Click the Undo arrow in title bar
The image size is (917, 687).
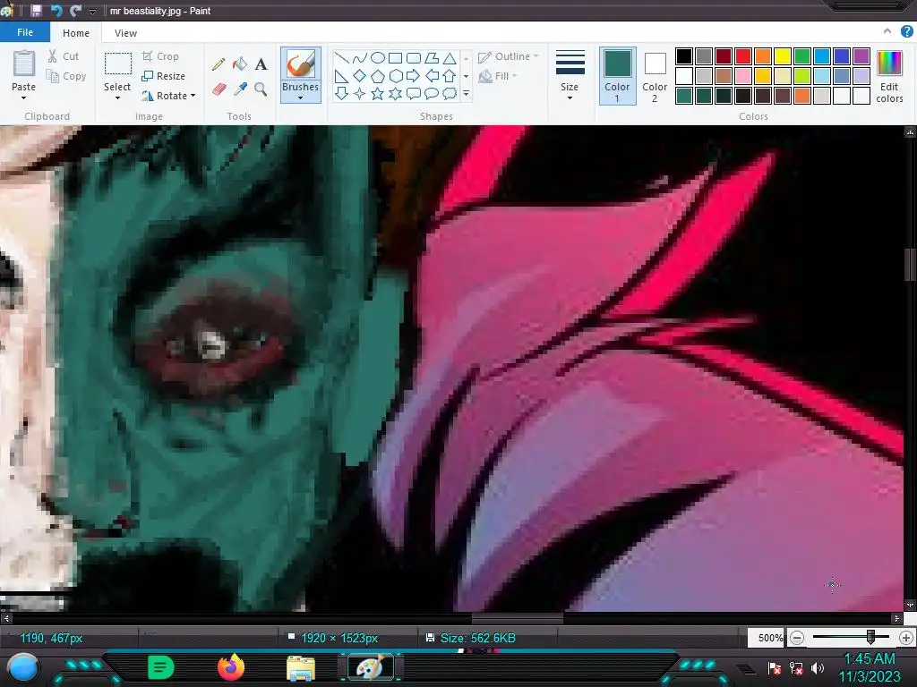click(56, 11)
